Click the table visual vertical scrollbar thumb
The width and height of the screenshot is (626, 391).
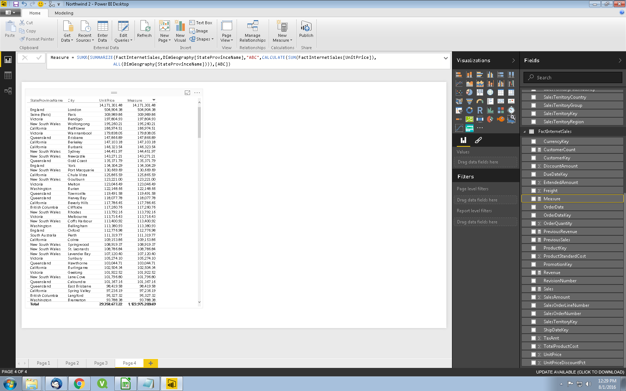coord(199,122)
